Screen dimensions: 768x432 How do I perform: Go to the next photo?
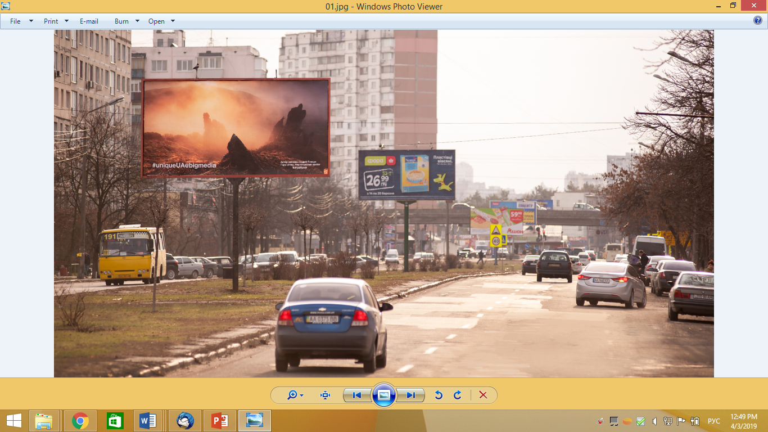point(411,395)
